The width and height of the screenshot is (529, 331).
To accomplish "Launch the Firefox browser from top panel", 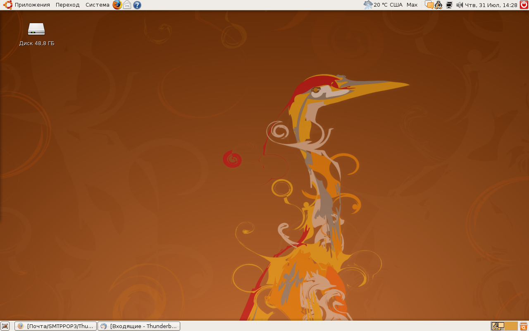I will tap(117, 5).
